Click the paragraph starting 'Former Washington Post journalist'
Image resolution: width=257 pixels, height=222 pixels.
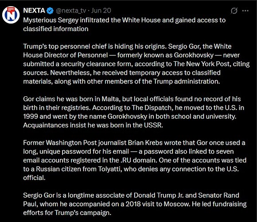pos(135,160)
